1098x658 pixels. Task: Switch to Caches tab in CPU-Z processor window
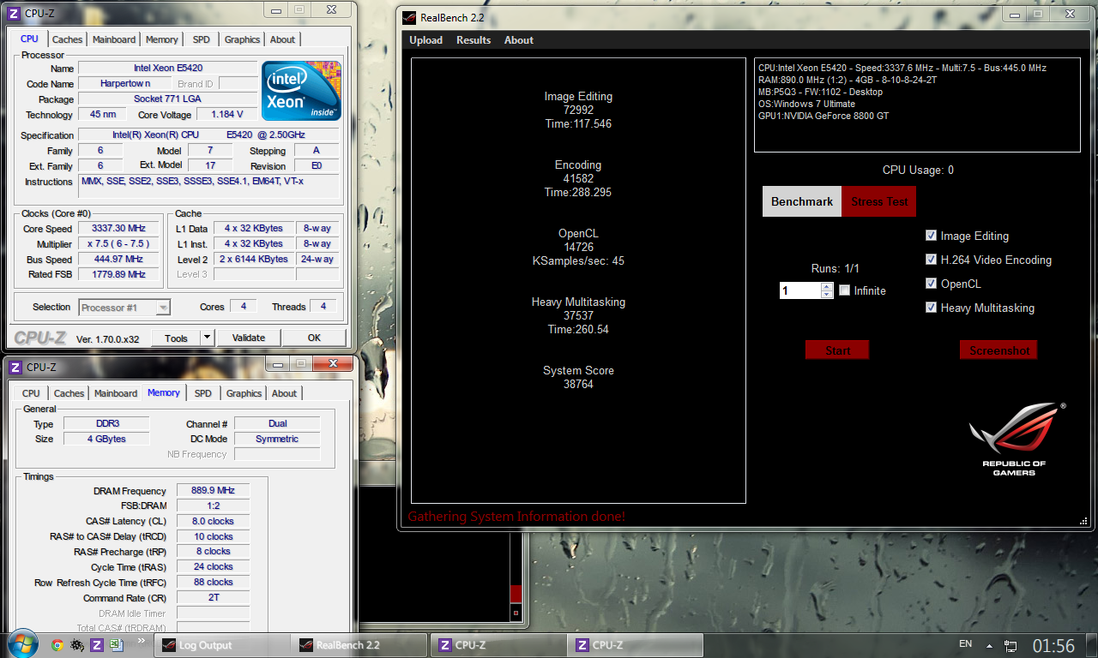click(x=68, y=39)
